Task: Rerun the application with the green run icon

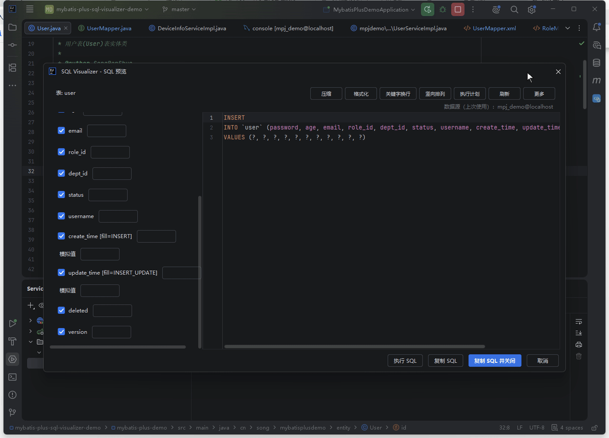Action: click(428, 9)
